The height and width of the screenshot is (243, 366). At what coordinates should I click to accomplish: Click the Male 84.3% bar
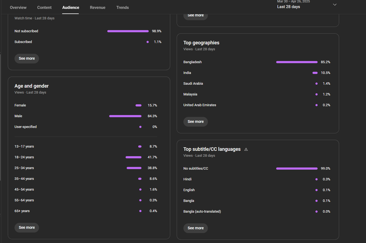(x=125, y=116)
